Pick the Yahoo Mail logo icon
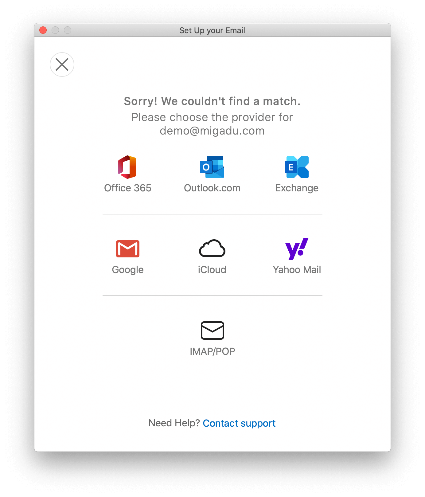425x497 pixels. [x=297, y=248]
